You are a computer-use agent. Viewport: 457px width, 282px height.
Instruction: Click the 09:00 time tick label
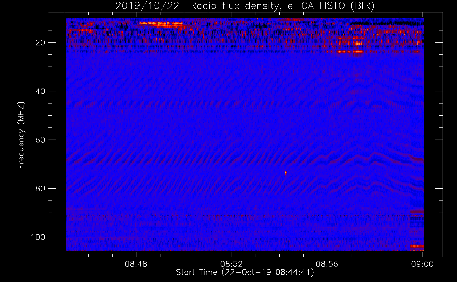[x=423, y=264]
